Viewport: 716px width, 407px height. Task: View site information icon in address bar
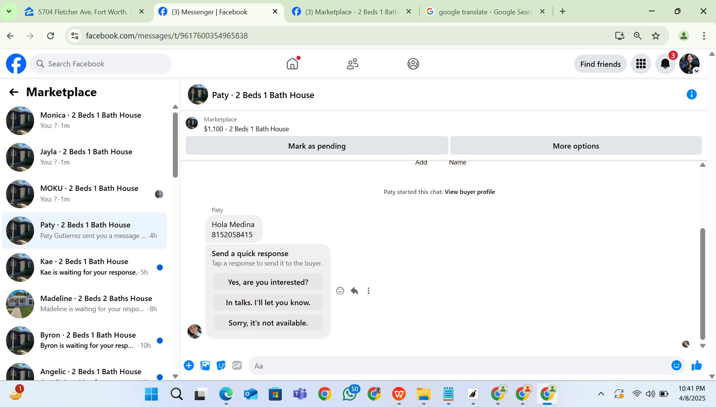[75, 36]
